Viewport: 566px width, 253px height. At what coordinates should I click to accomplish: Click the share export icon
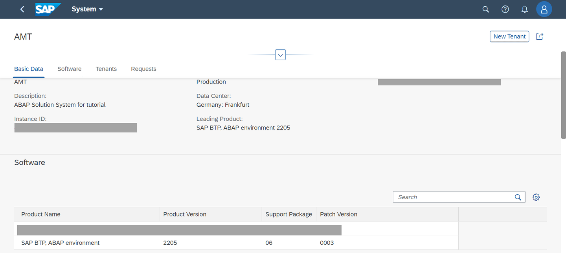pyautogui.click(x=540, y=36)
